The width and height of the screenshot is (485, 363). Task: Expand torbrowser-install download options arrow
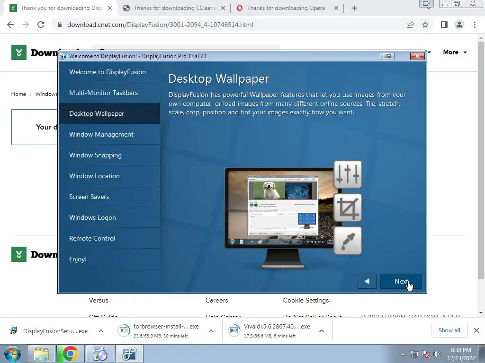211,331
